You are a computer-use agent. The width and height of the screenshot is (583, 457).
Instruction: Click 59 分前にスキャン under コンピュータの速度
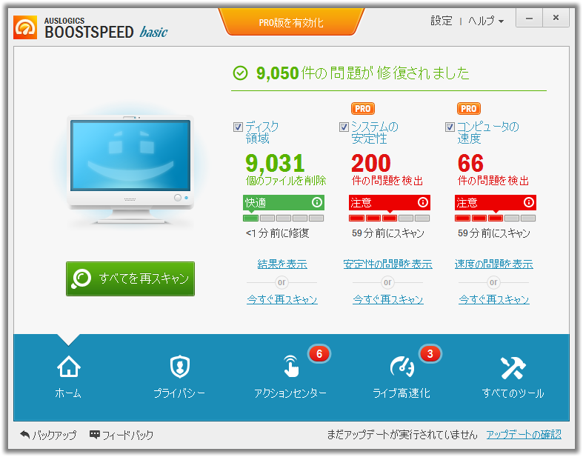tap(494, 233)
